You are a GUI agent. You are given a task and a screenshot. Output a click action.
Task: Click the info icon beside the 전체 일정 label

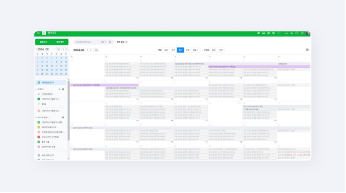point(127,42)
